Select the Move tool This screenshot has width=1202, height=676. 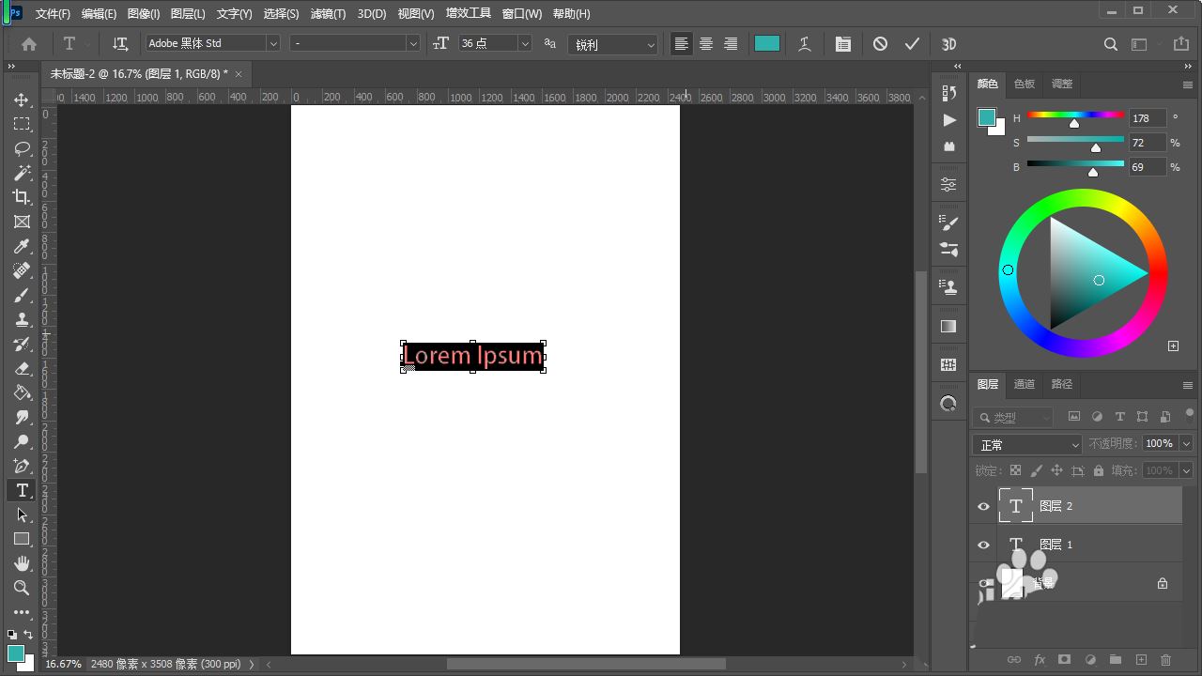[22, 100]
